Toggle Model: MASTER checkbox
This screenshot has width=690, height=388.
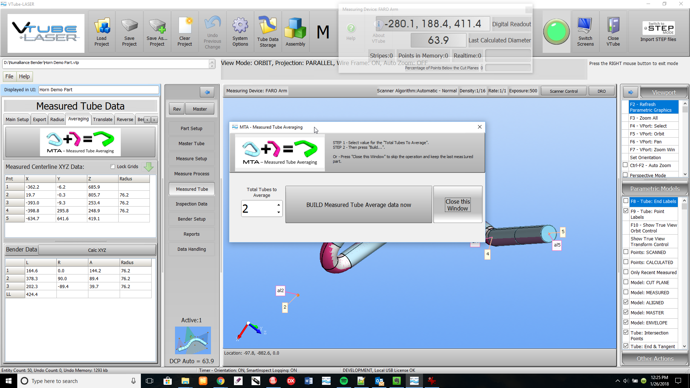626,313
